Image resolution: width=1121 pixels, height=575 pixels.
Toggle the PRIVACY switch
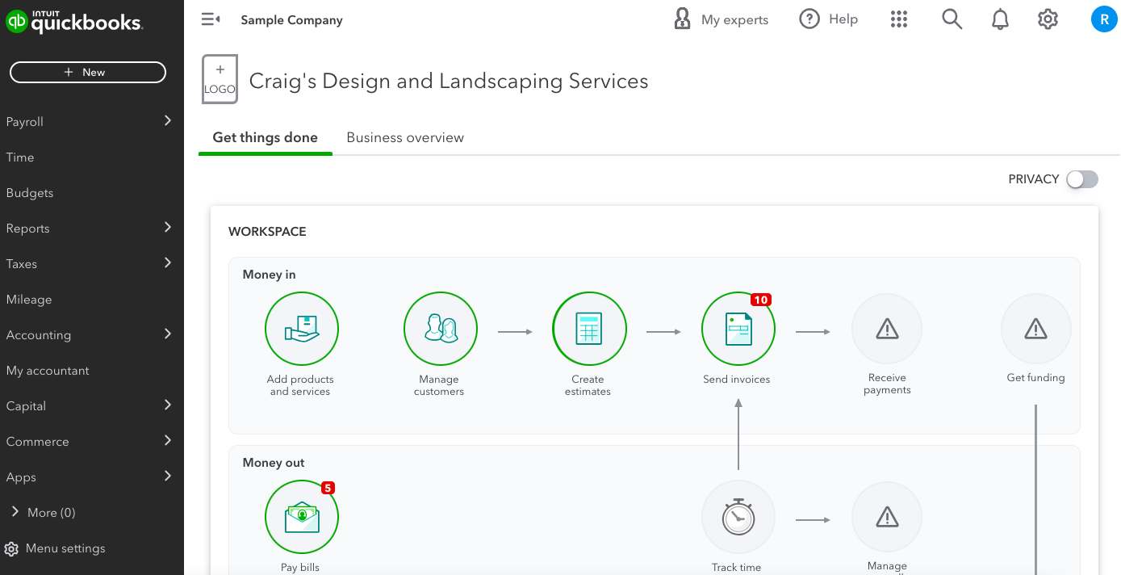click(x=1082, y=179)
